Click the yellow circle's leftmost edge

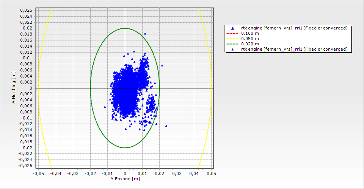click(39, 88)
